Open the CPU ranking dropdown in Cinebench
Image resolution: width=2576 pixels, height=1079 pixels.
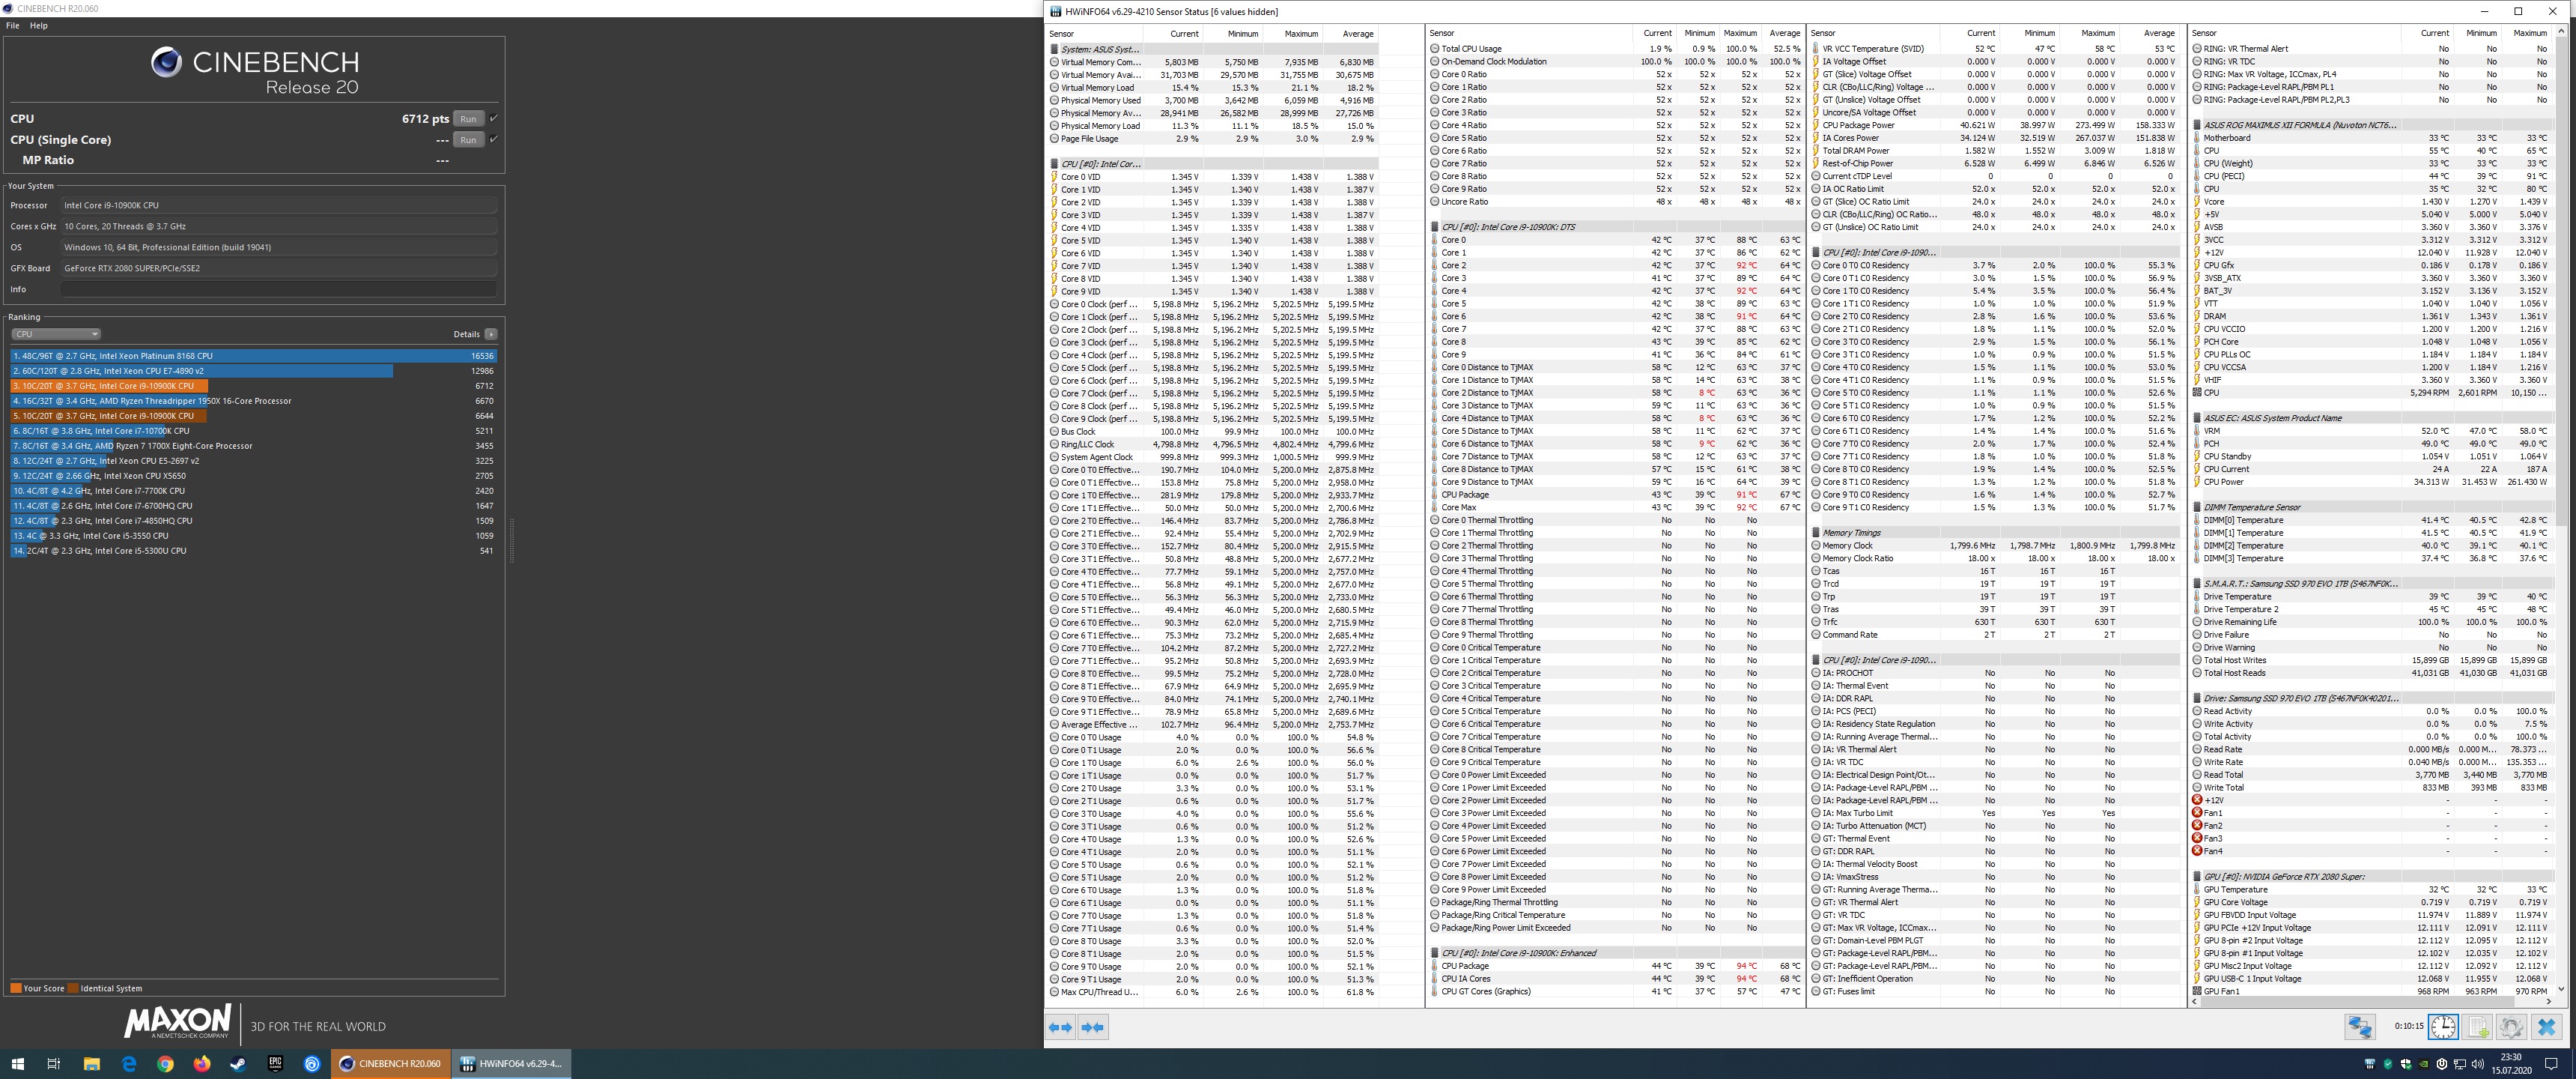56,334
